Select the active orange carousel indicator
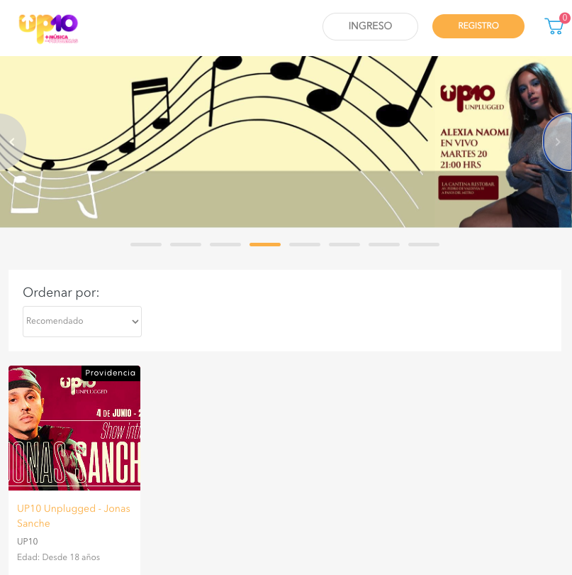 tap(265, 244)
